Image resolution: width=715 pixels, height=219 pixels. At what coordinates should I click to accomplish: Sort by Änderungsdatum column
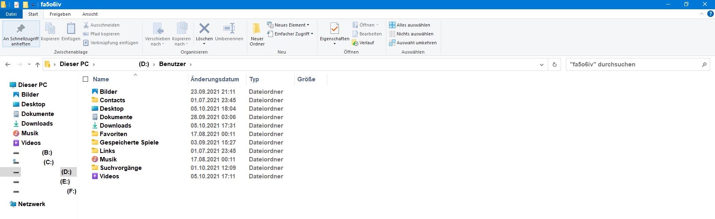tap(215, 79)
